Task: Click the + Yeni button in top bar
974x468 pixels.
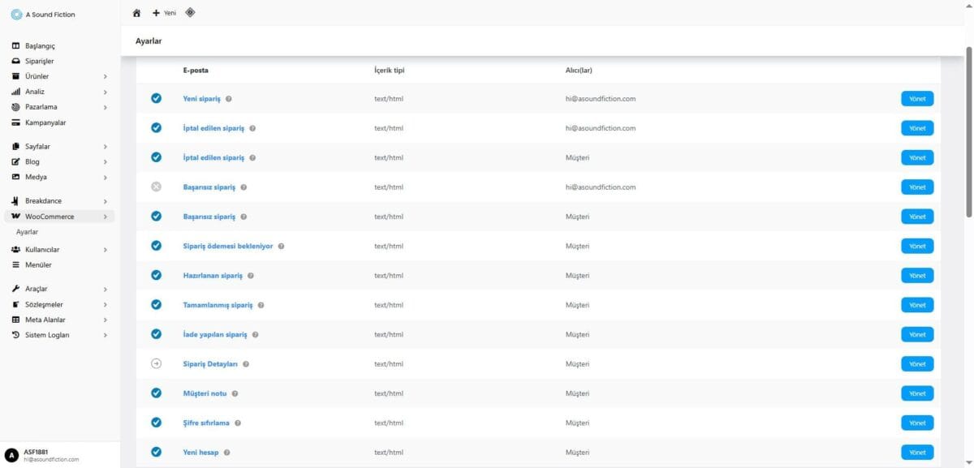Action: pyautogui.click(x=164, y=13)
